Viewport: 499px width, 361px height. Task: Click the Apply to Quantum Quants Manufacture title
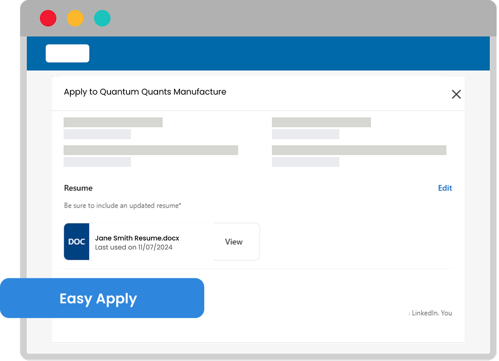pyautogui.click(x=145, y=92)
